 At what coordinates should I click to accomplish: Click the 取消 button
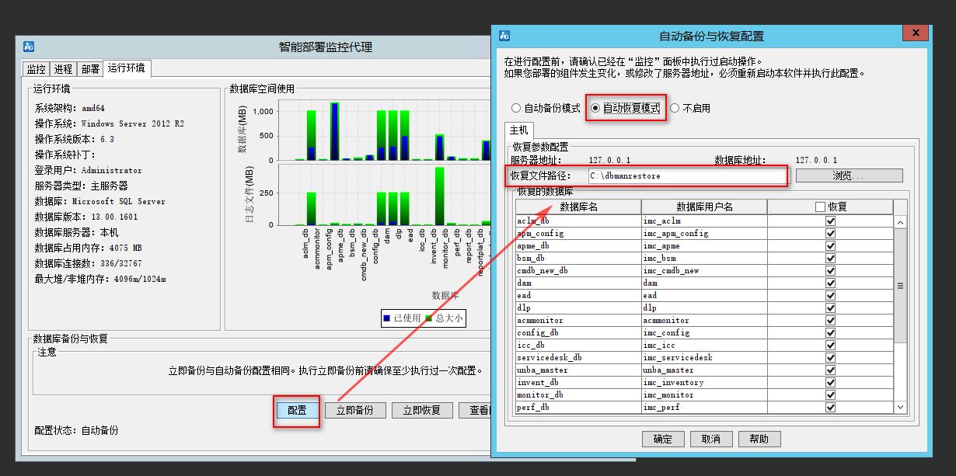click(711, 439)
